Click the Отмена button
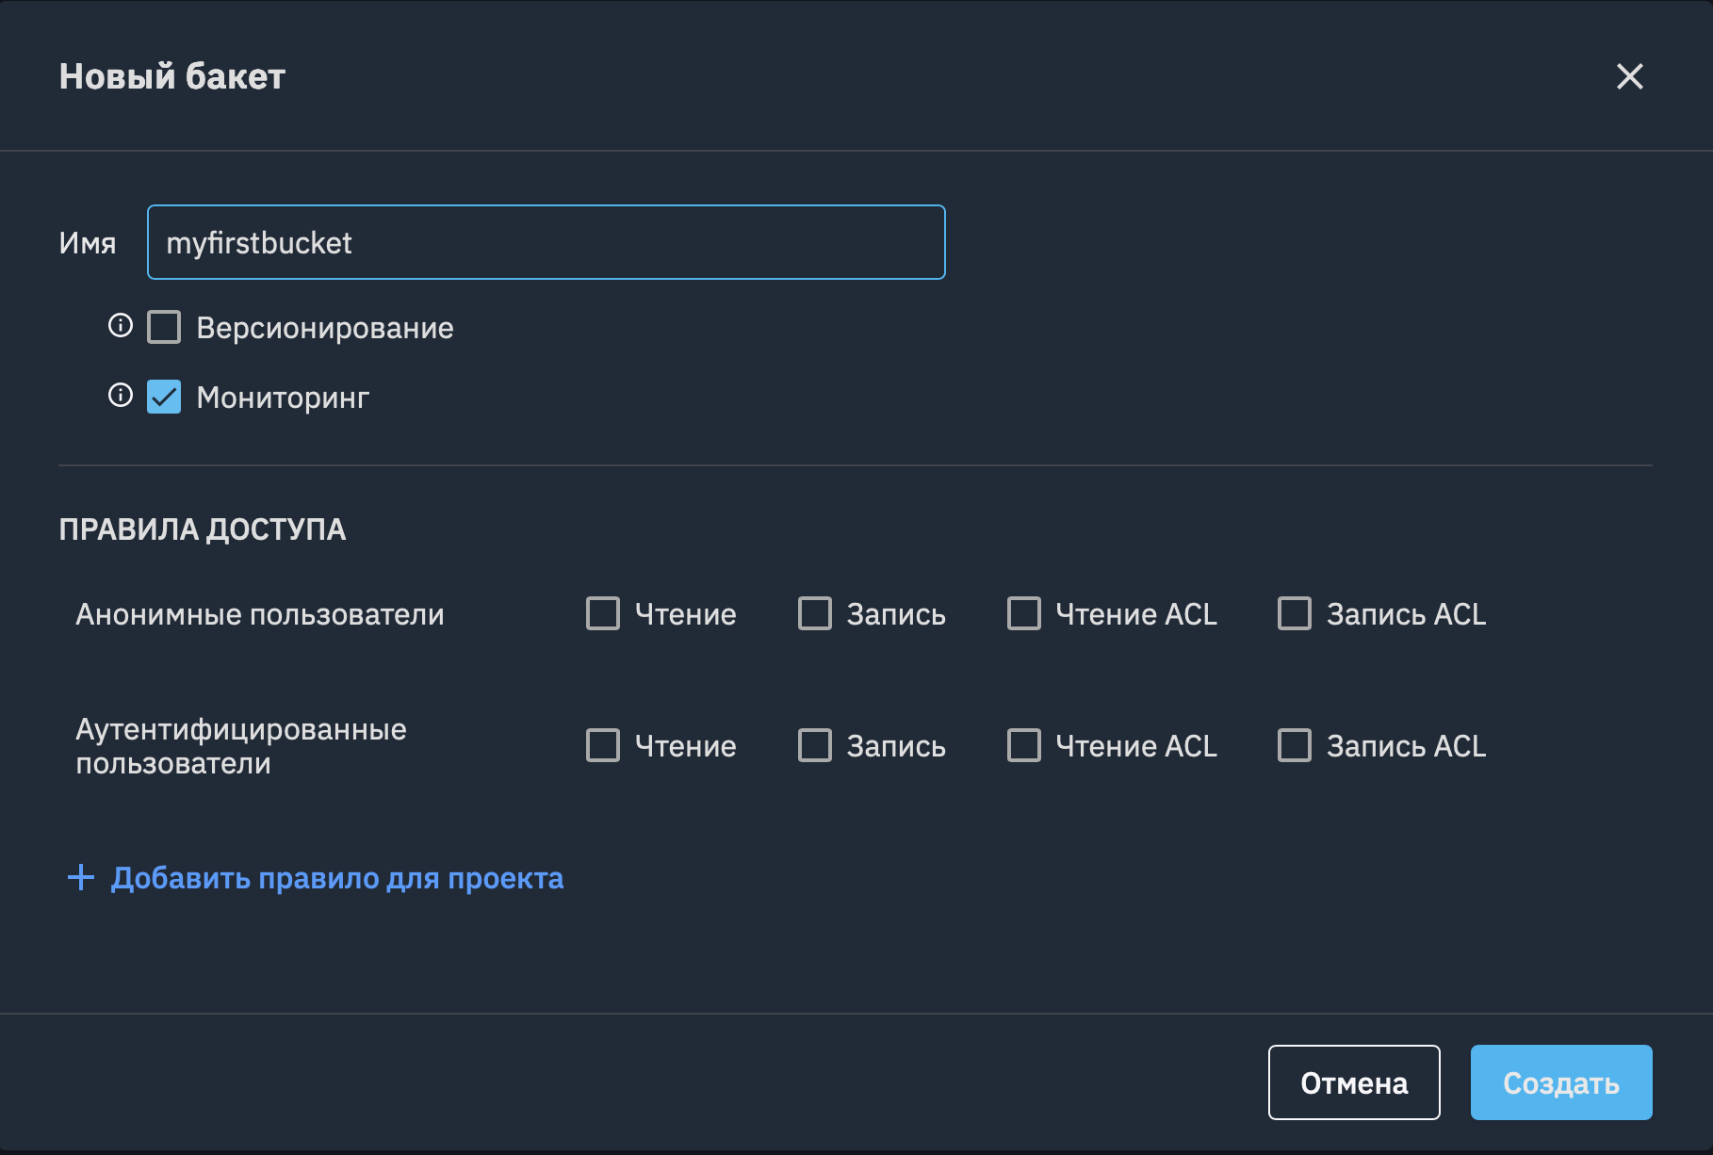 tap(1353, 1082)
